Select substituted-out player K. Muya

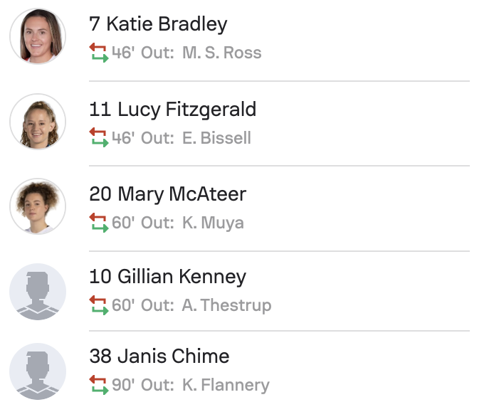click(213, 223)
